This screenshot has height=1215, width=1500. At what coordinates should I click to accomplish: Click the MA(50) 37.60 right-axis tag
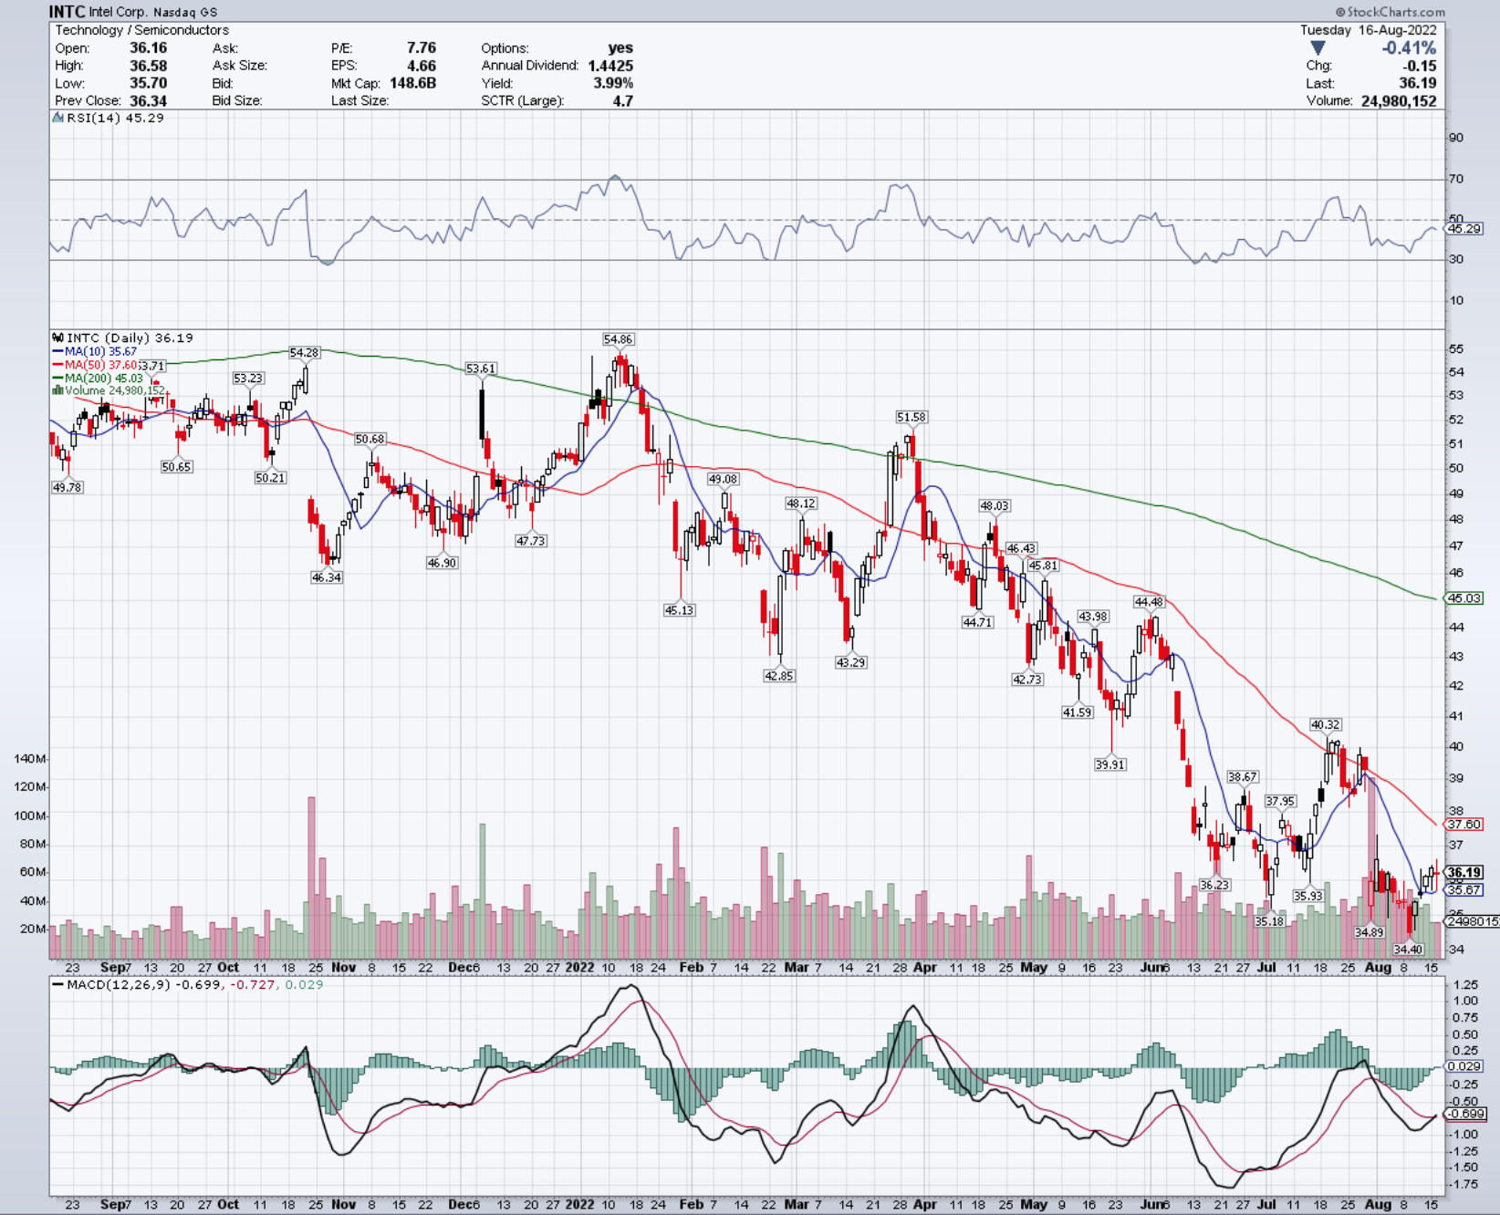pos(1464,825)
